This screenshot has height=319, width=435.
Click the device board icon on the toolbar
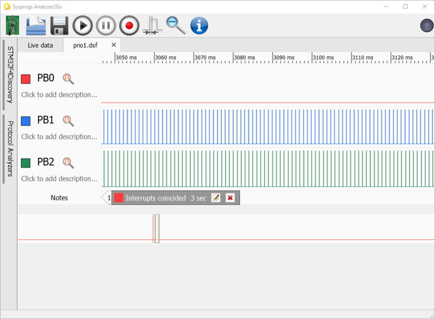pos(12,25)
